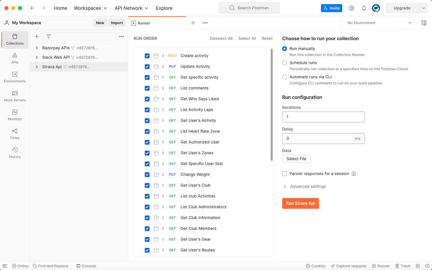Select the Schedule runs radio option
The image size is (432, 270).
click(285, 63)
